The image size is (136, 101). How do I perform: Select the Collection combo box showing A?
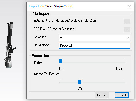pos(95,38)
